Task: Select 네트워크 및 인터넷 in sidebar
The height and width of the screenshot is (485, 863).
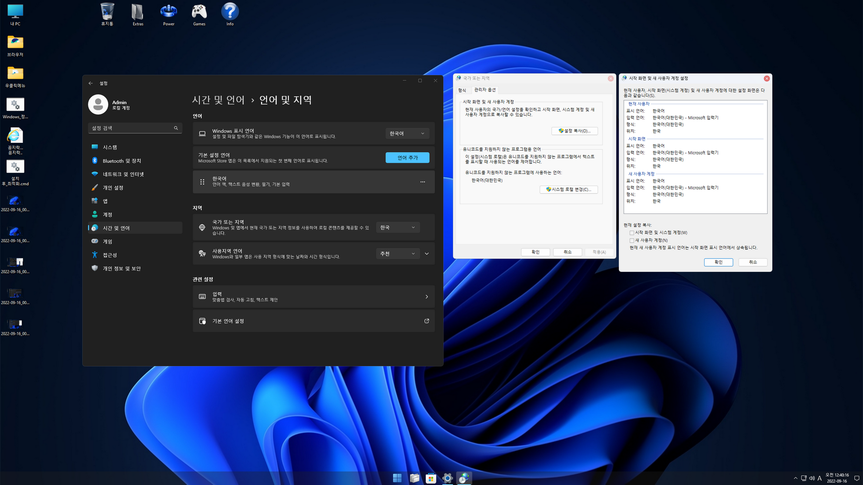Action: tap(135, 174)
